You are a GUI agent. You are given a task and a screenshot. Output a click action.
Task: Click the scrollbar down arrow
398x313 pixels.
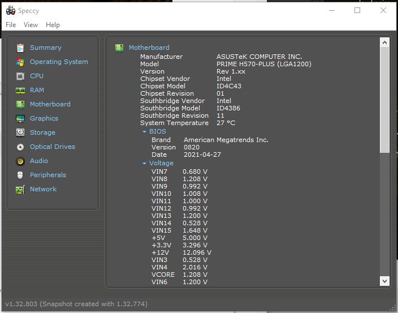[x=384, y=281]
